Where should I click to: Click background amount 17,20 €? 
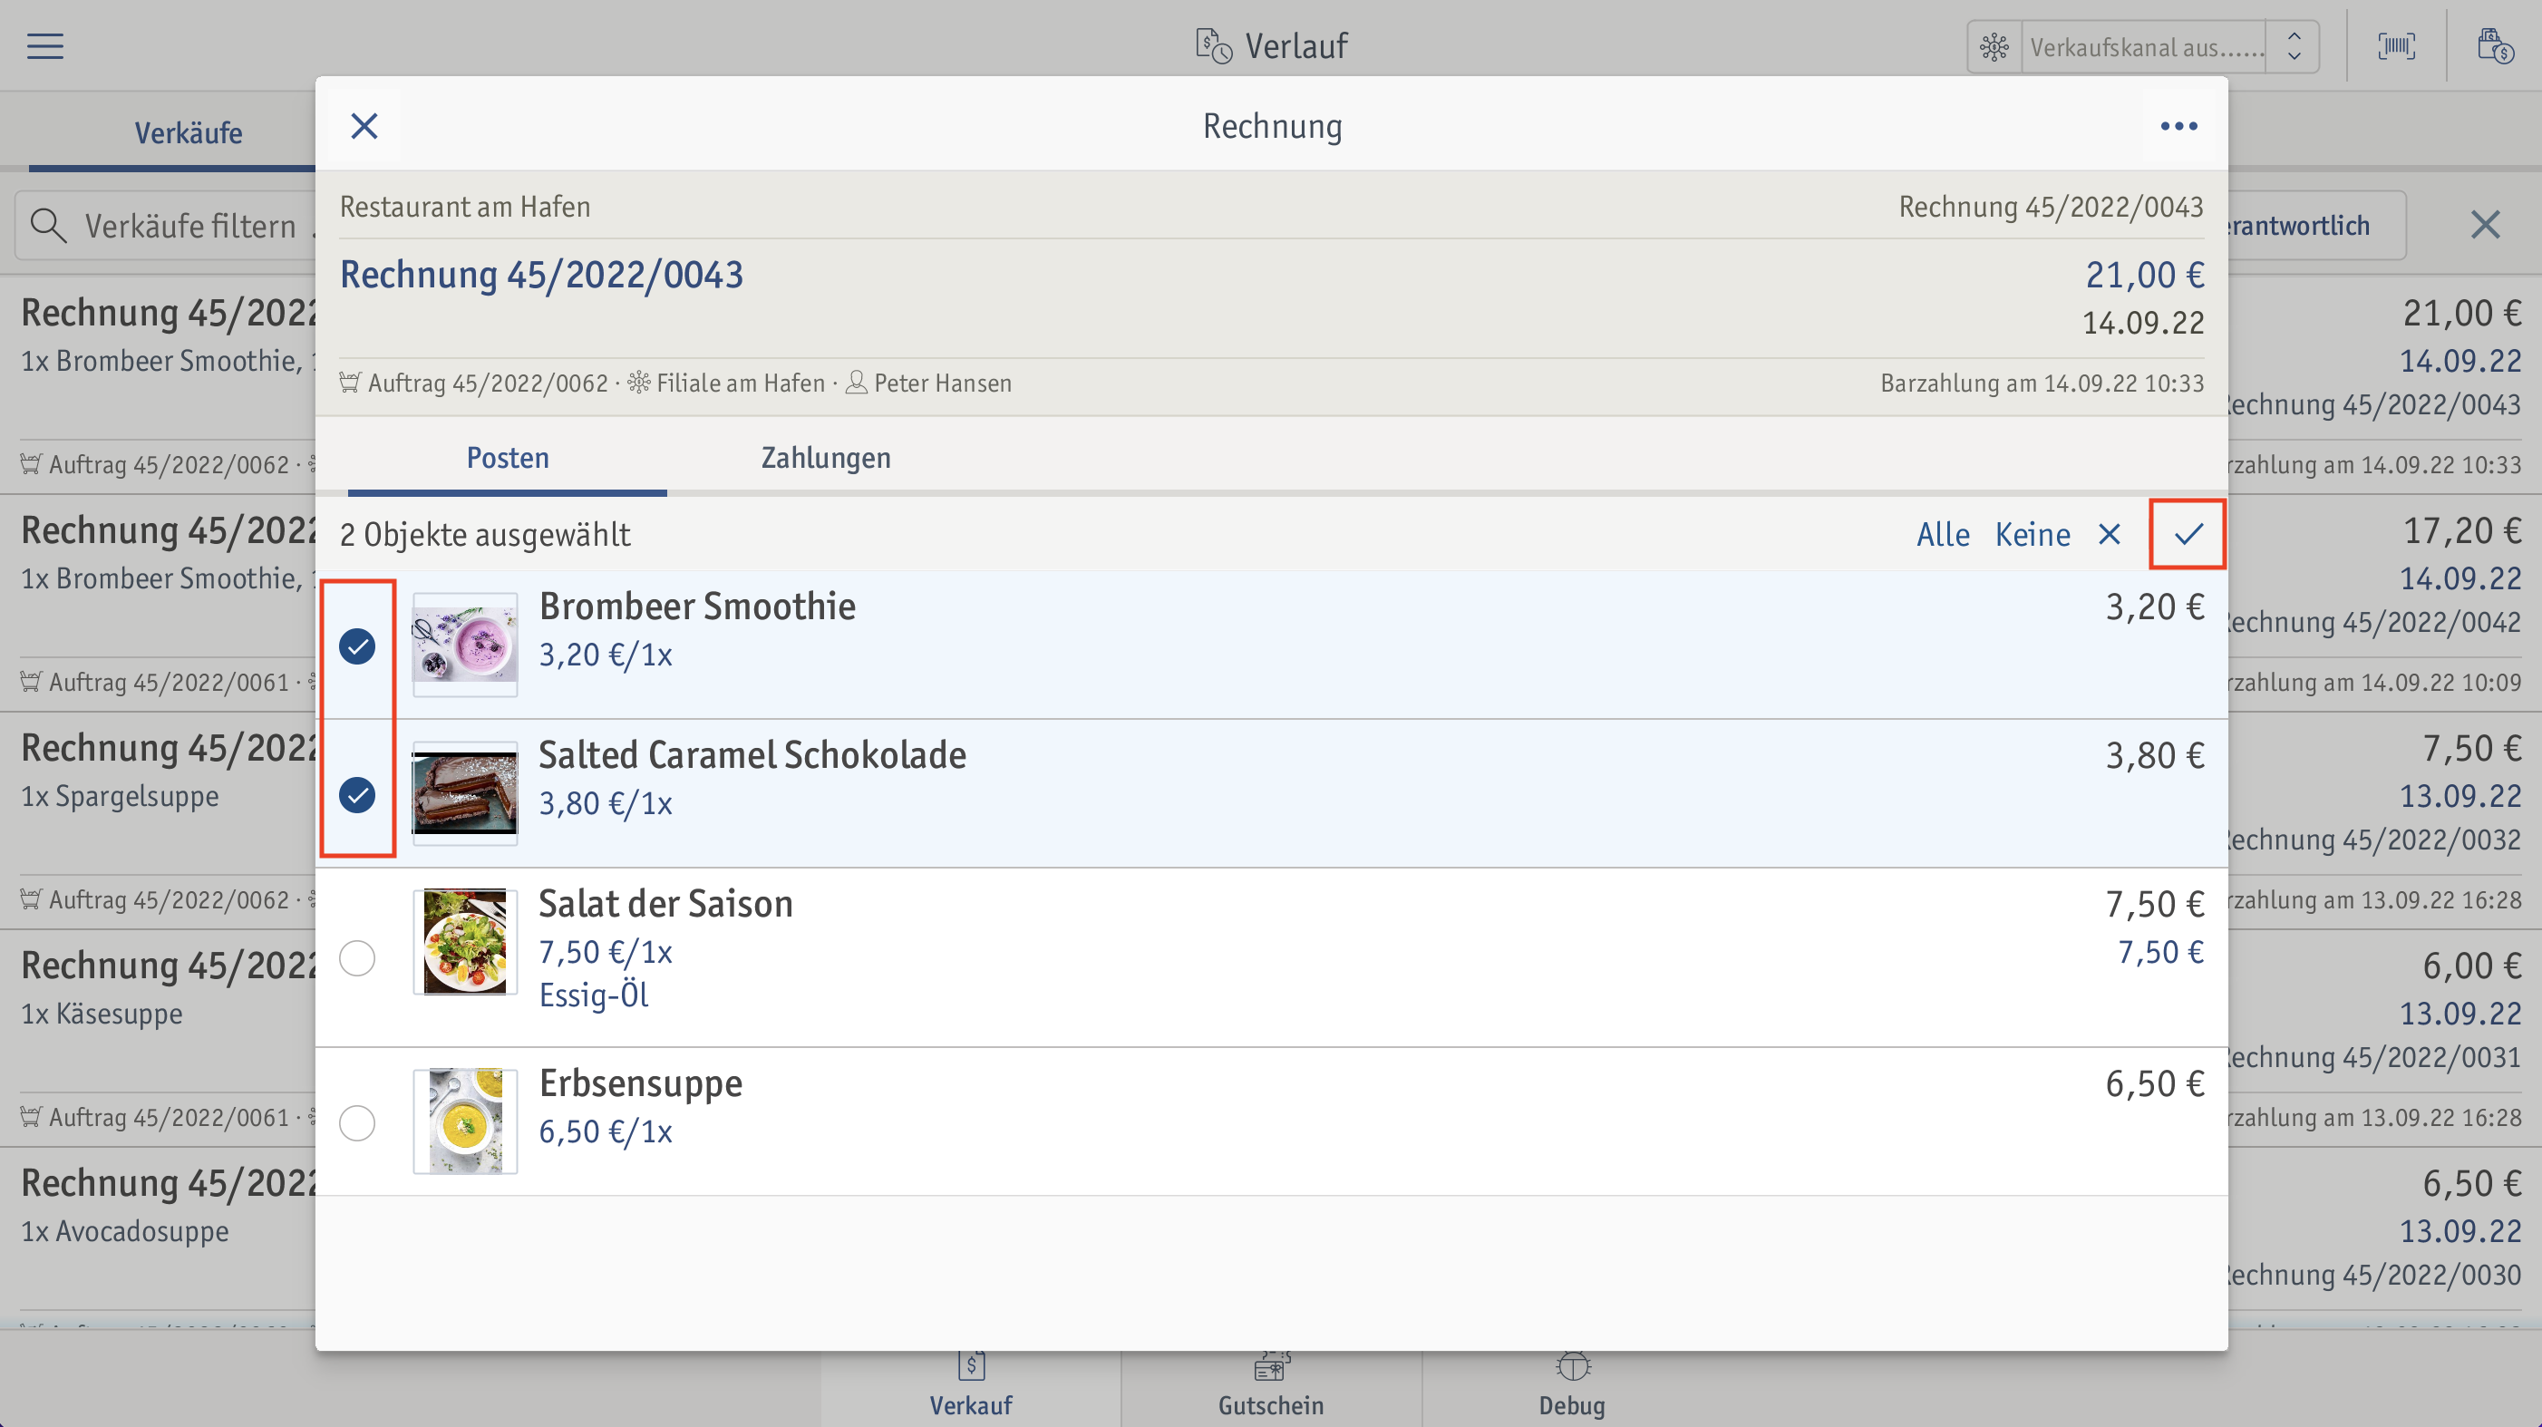2462,531
